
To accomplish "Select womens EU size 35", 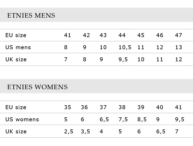I will [x=68, y=107].
